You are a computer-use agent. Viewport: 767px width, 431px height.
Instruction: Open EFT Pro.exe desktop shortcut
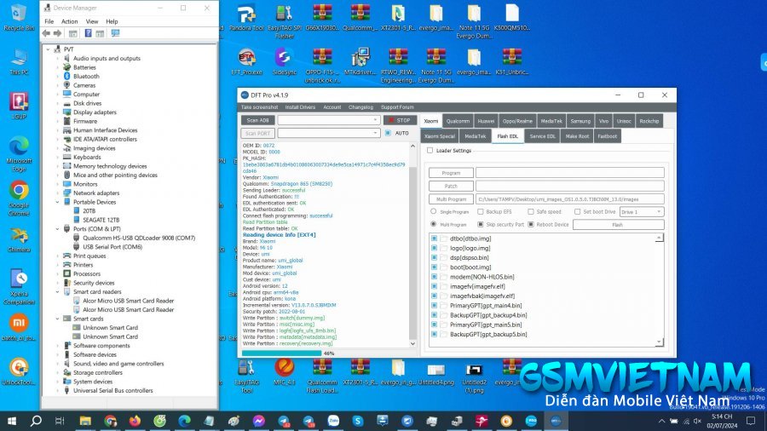tap(246, 61)
